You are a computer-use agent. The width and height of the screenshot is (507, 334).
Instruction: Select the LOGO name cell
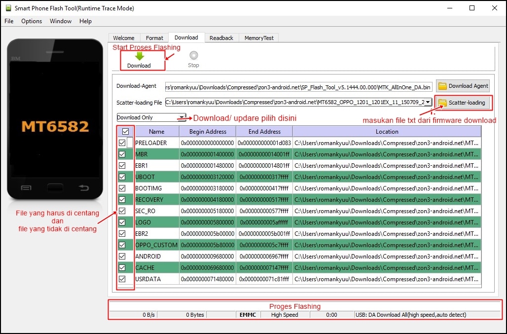(157, 222)
